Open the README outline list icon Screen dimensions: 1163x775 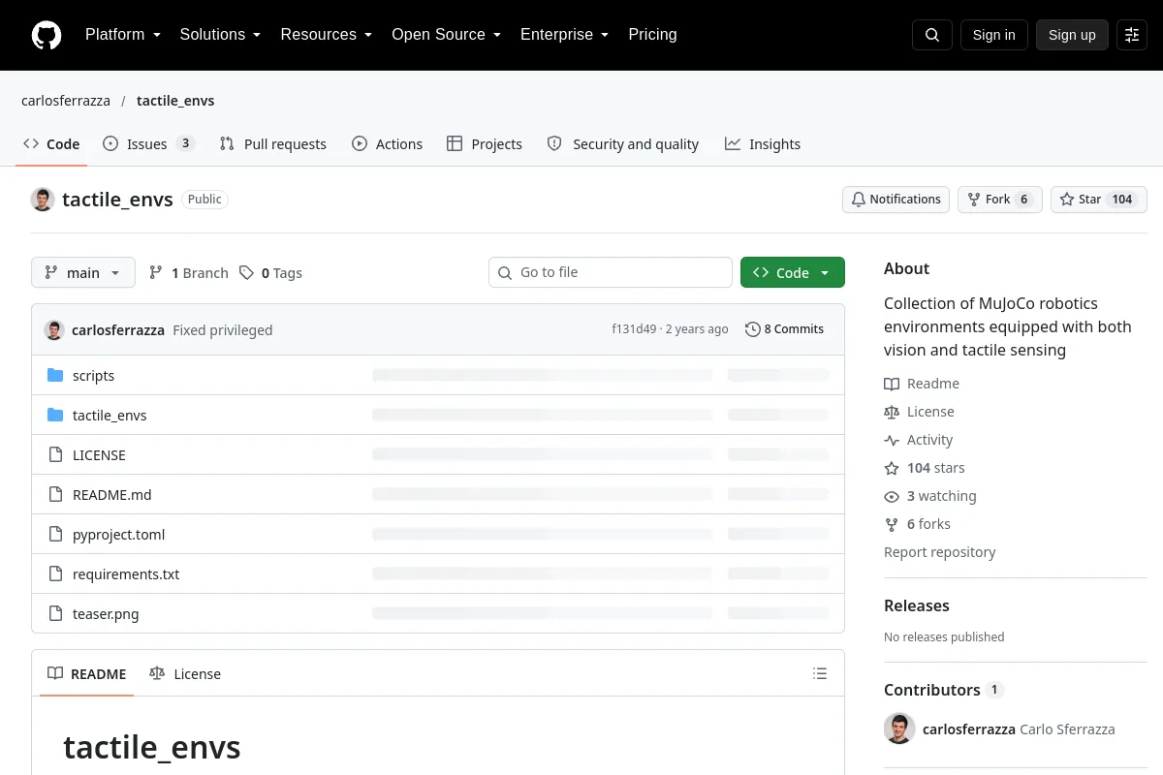click(x=820, y=673)
